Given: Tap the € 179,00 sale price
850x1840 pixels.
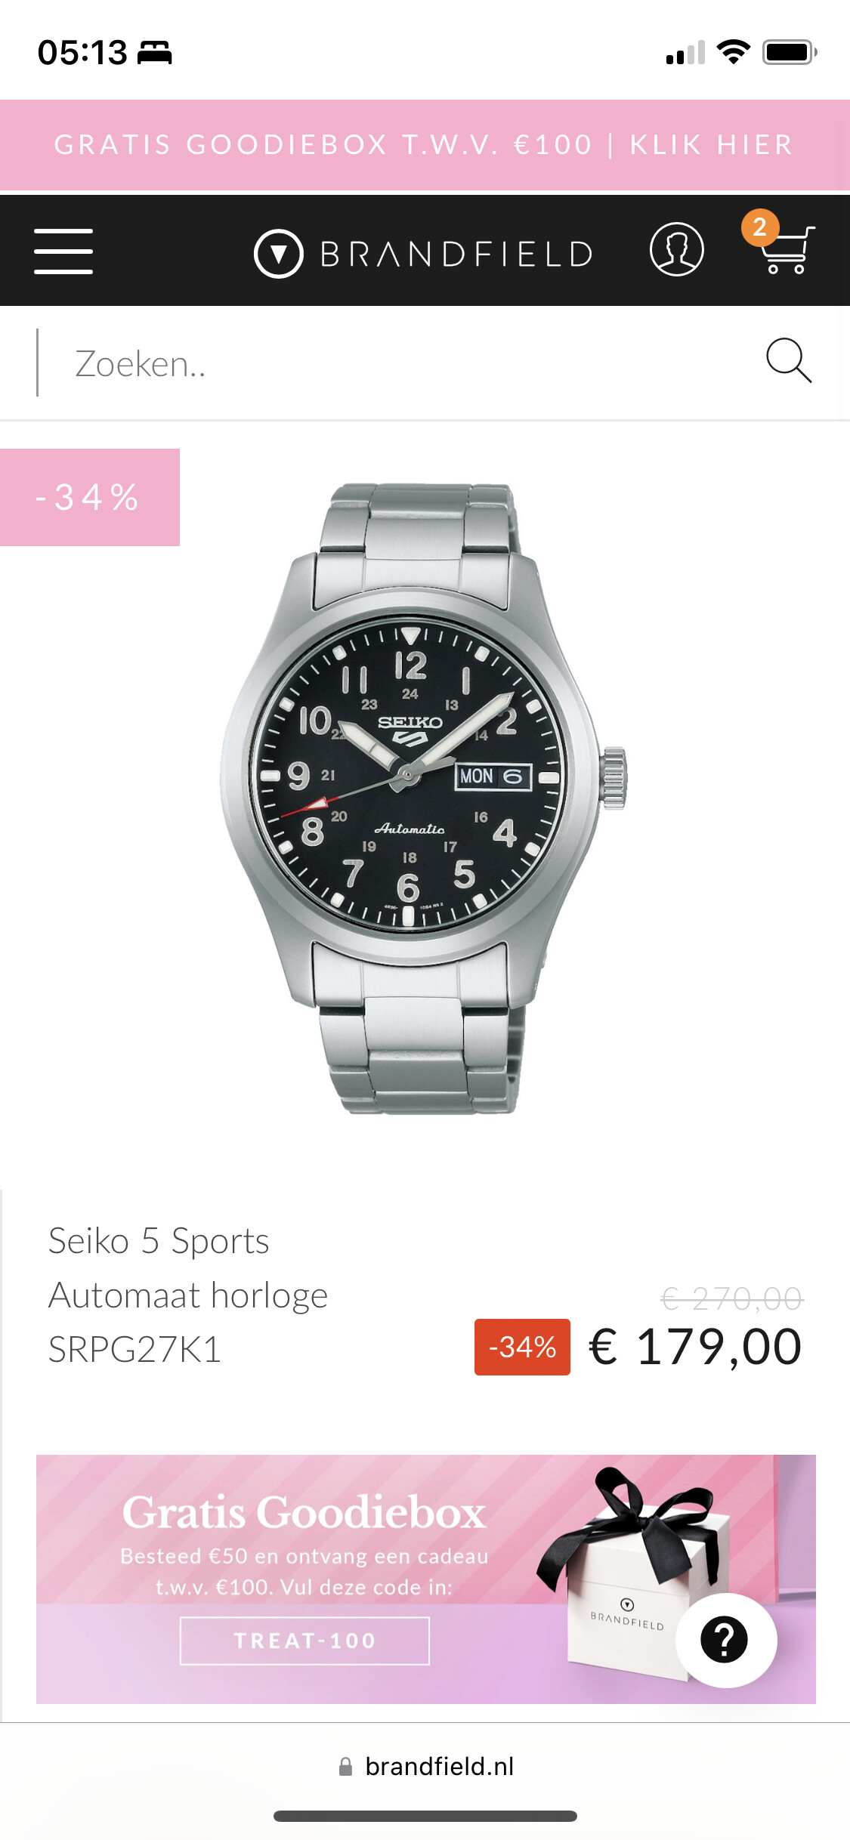Looking at the screenshot, I should 695,1347.
